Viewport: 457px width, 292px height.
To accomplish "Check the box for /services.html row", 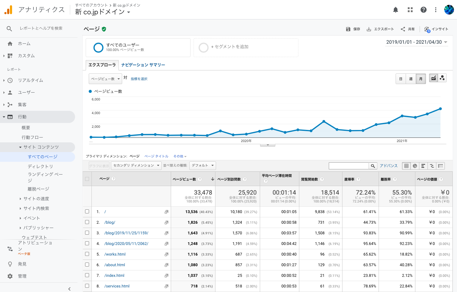I will [87, 286].
